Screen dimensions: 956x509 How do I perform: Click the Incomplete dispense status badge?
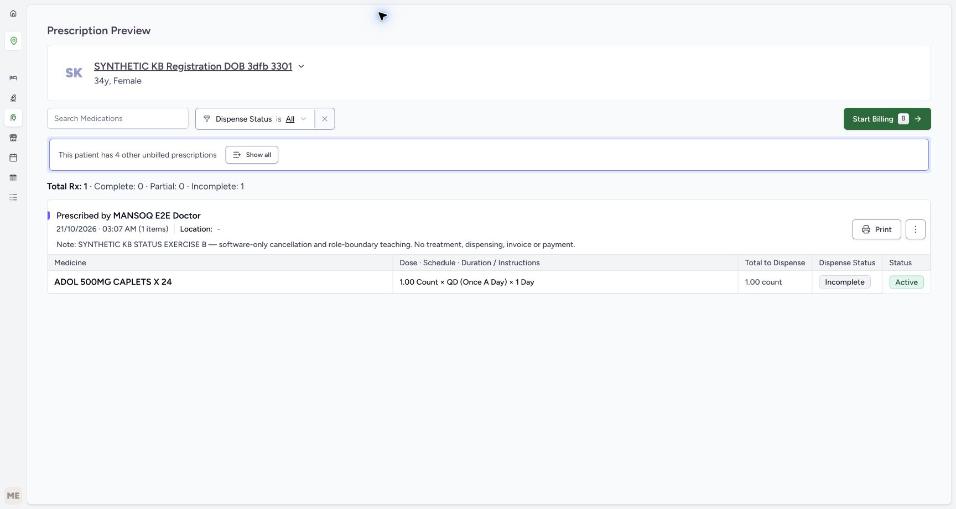845,282
